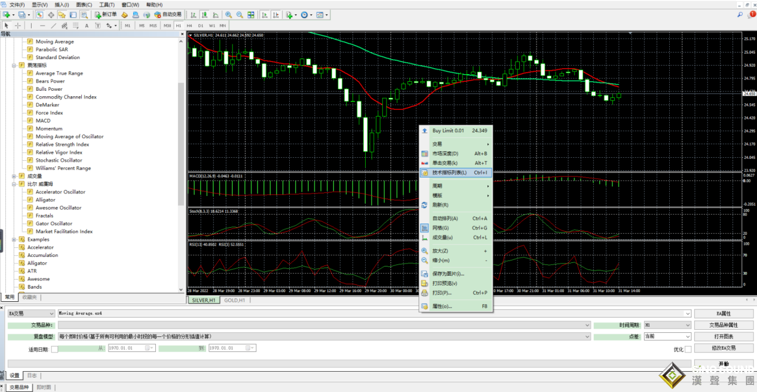
Task: Switch to the GOLD,H1 chart tab
Action: 234,300
